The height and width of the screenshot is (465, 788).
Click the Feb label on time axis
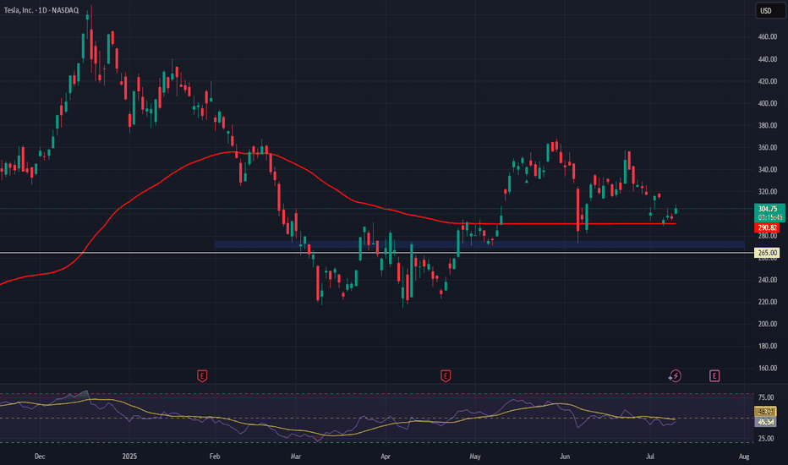[x=215, y=457]
